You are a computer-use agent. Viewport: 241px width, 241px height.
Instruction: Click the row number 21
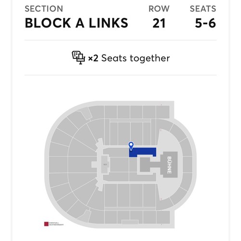click(x=159, y=23)
